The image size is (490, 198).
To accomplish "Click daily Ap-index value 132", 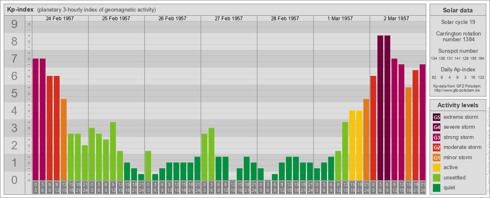I will coord(481,77).
